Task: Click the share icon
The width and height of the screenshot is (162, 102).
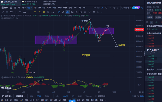Action: click(141, 8)
